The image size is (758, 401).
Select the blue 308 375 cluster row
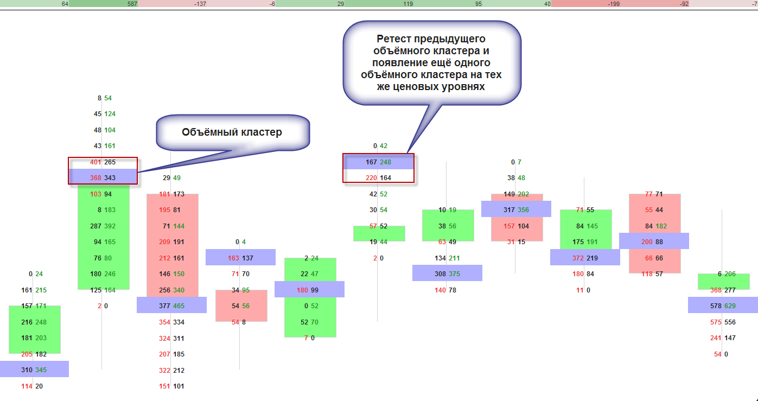coord(447,273)
